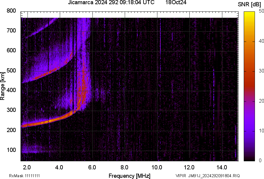Click the colorbar tick label 0
Image resolution: width=264 pixels, height=179 pixels.
pos(260,161)
